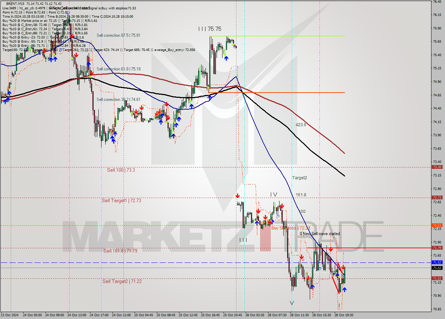Click the 'Target2' fibonacci label
The width and height of the screenshot is (445, 319).
point(300,178)
